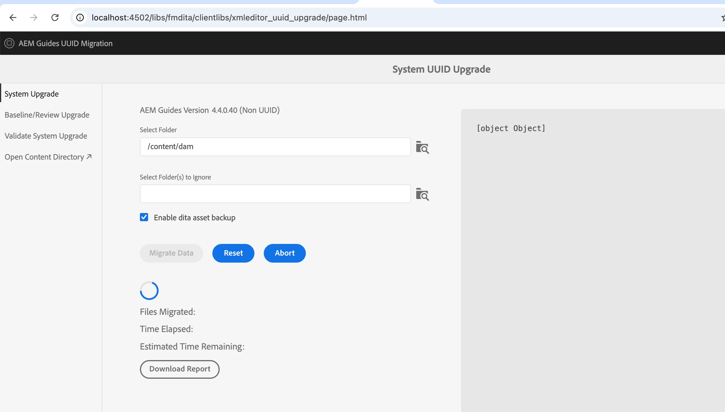Select System Upgrade in sidebar
The width and height of the screenshot is (725, 412).
tap(32, 94)
